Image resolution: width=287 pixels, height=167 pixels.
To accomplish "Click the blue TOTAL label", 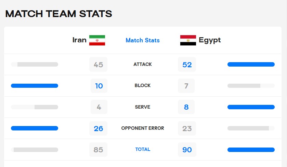I will (143, 149).
